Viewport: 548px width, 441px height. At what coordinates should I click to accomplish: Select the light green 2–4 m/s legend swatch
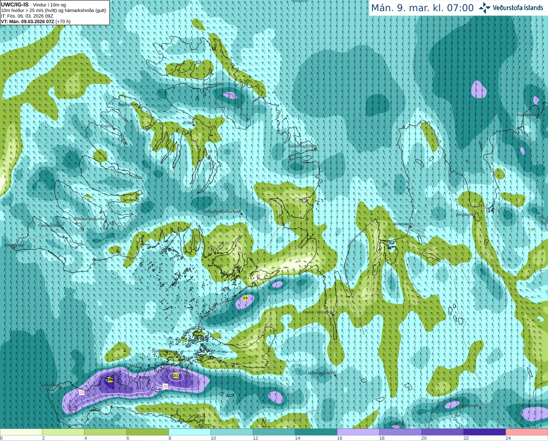pyautogui.click(x=63, y=432)
